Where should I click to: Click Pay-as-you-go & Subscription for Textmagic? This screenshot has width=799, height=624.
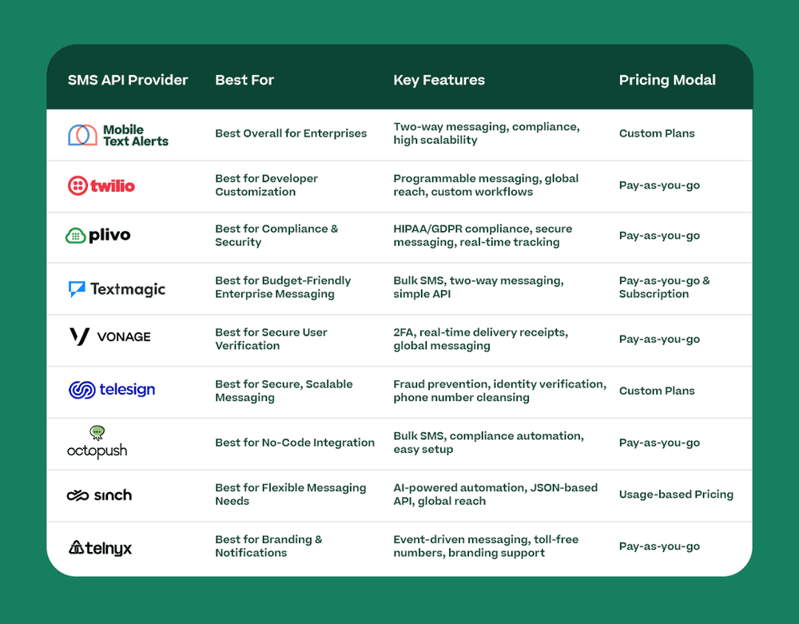[x=664, y=288]
